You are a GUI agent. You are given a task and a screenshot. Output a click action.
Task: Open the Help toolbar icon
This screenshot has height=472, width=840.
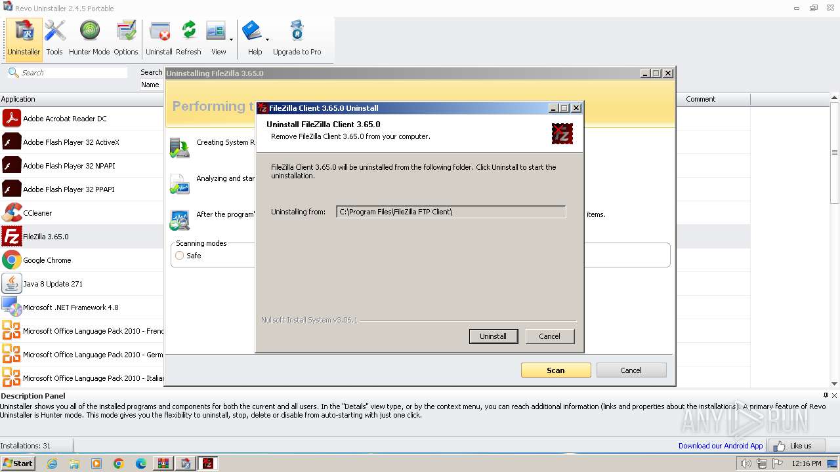(253, 38)
